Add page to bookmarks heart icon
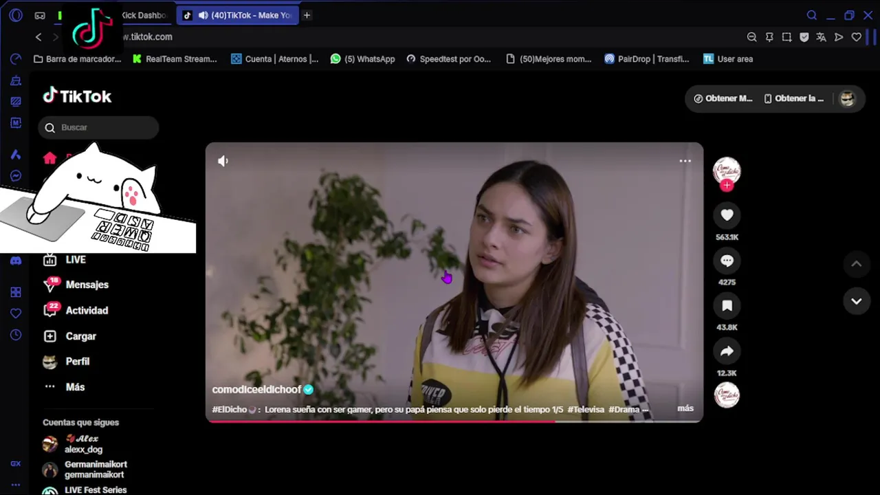The image size is (880, 495). [856, 37]
